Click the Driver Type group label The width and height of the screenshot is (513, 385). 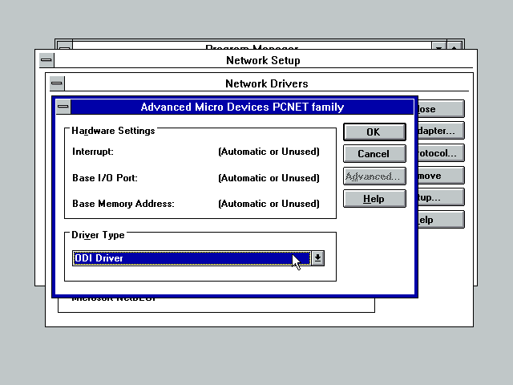tap(98, 235)
